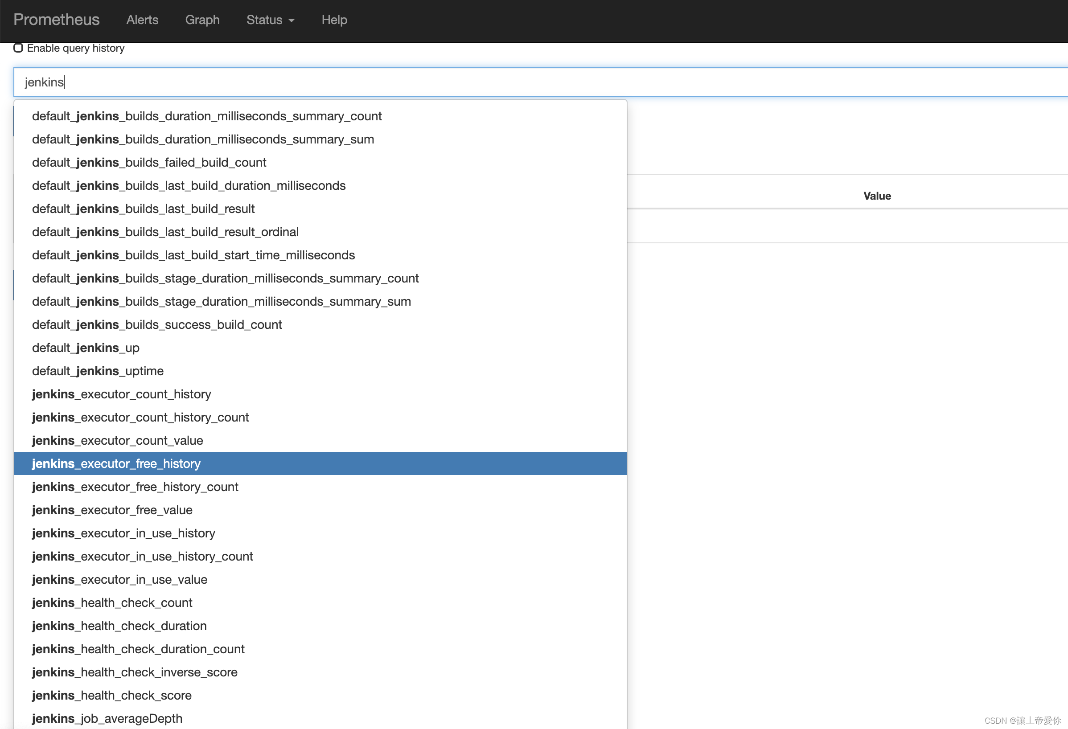Click the Prometheus brand link
The image size is (1068, 729).
point(56,20)
